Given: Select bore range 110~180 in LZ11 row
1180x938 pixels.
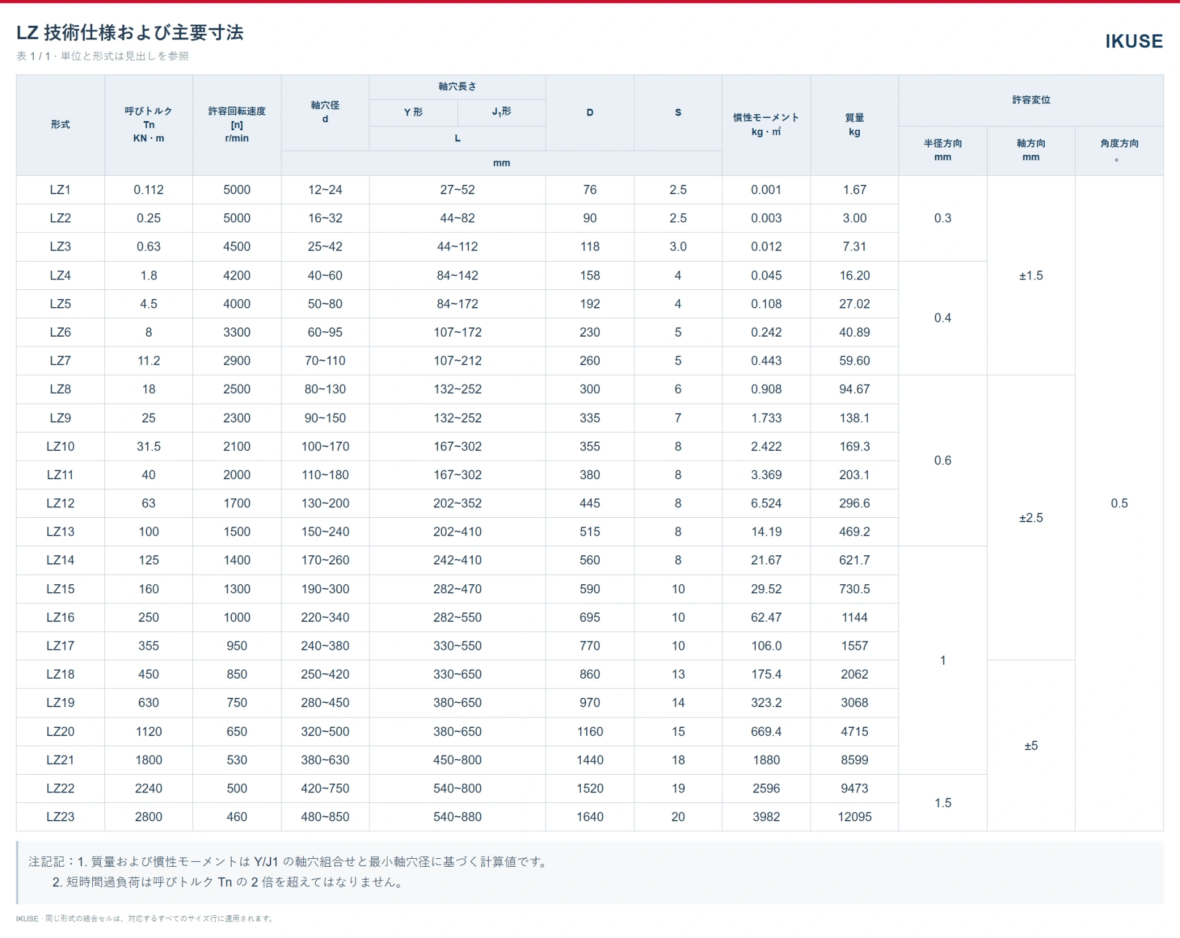Looking at the screenshot, I should [x=325, y=475].
